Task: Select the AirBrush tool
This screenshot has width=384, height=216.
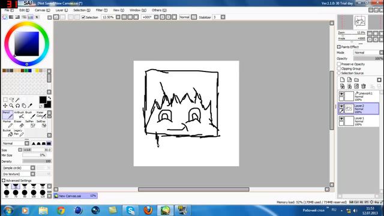Action: coord(19,115)
